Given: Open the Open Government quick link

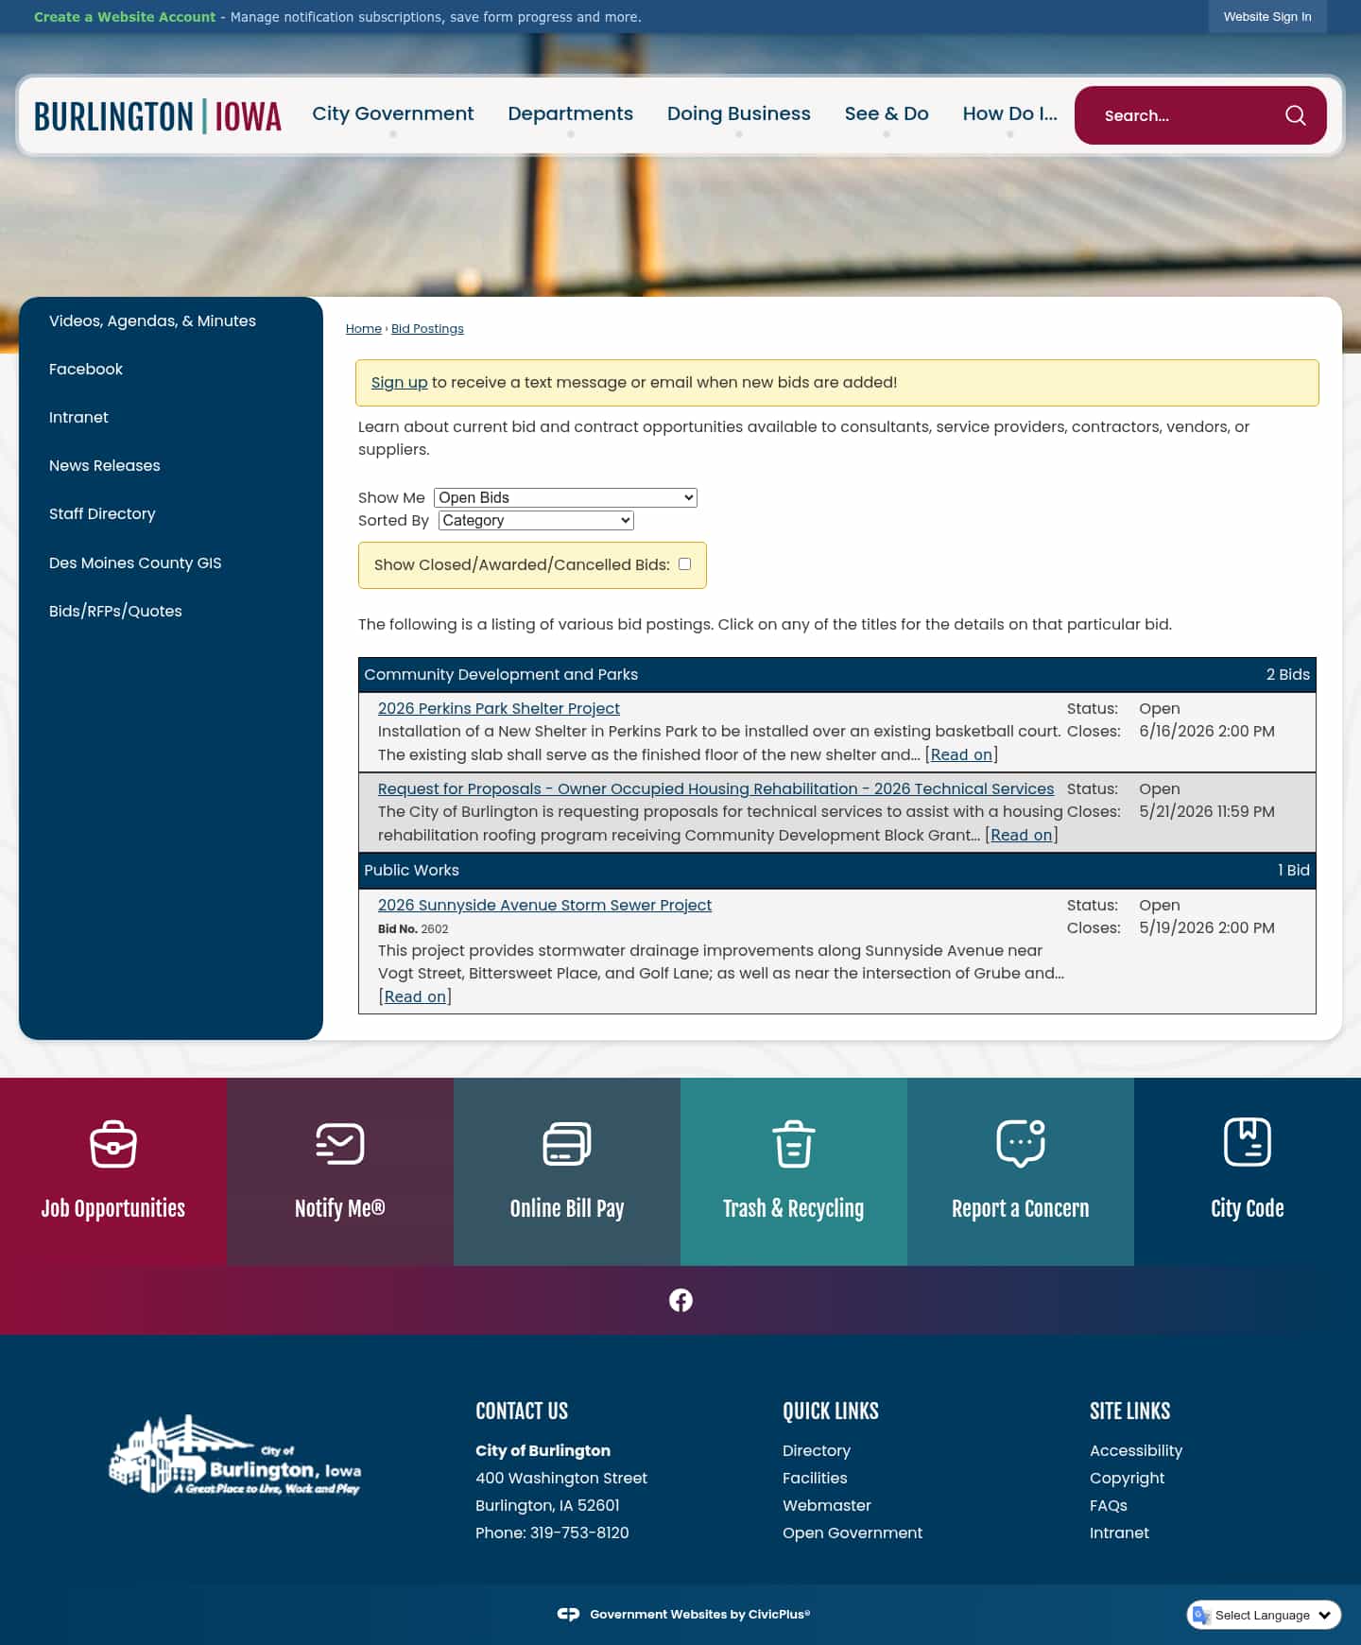Looking at the screenshot, I should coord(853,1532).
